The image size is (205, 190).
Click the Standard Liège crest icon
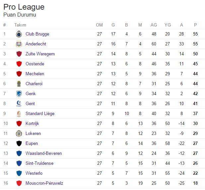coord(19,113)
